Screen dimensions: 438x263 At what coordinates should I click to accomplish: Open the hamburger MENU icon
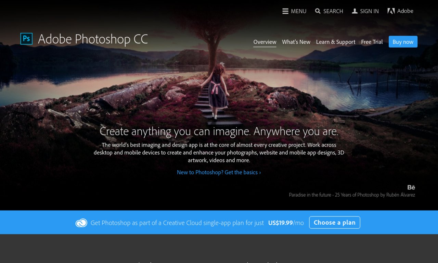coord(285,11)
